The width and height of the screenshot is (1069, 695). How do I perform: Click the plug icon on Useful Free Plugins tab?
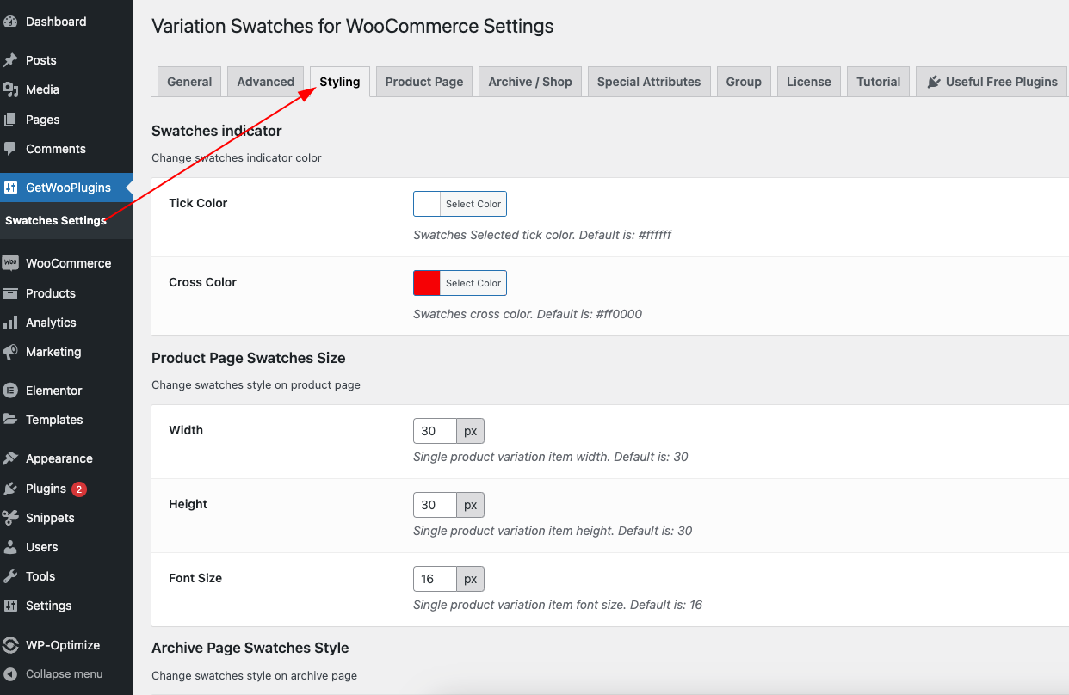click(x=934, y=82)
